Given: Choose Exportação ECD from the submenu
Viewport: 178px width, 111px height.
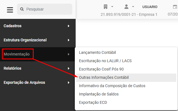Looking at the screenshot, I should 93,102.
